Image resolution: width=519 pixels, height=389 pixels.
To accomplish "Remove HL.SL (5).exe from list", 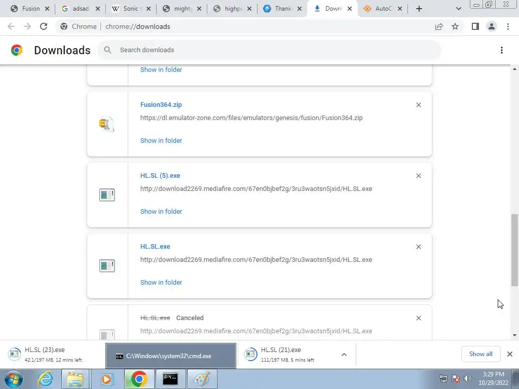I will coord(418,176).
